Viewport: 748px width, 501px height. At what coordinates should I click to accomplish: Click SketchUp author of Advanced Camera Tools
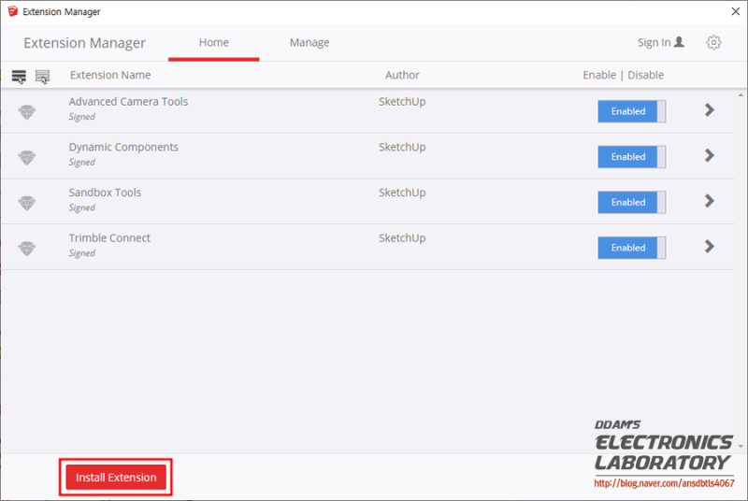coord(402,102)
